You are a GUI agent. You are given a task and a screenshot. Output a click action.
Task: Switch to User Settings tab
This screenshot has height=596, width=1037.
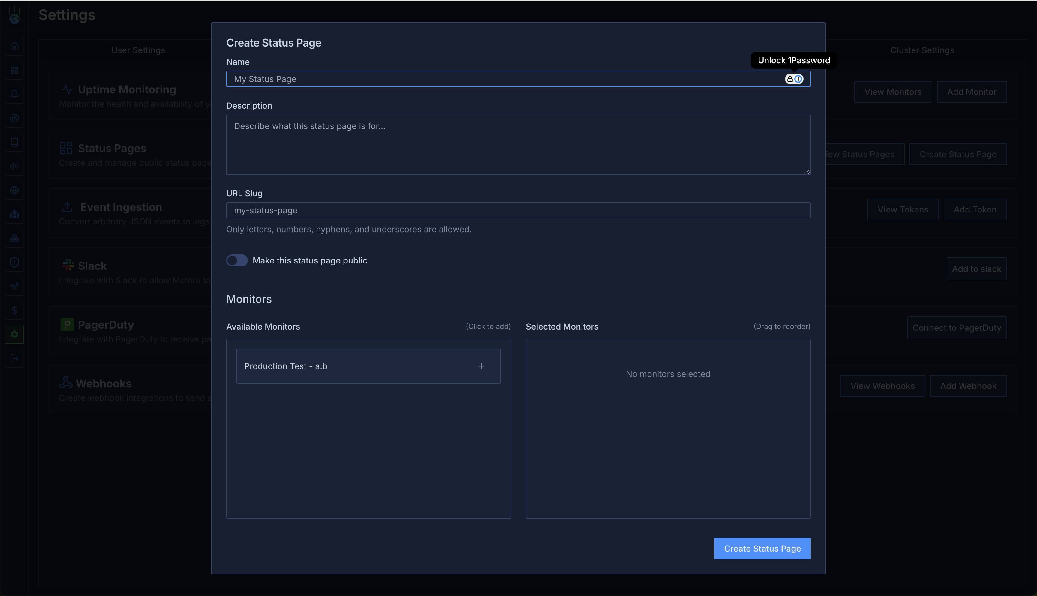[138, 50]
